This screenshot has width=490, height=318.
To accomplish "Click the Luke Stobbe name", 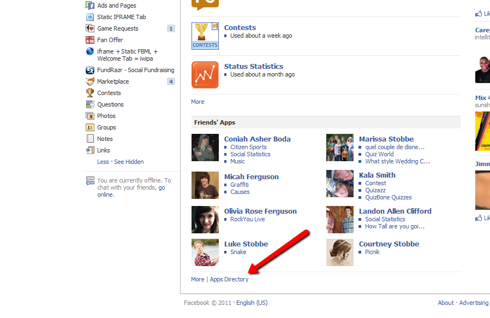I will 246,244.
